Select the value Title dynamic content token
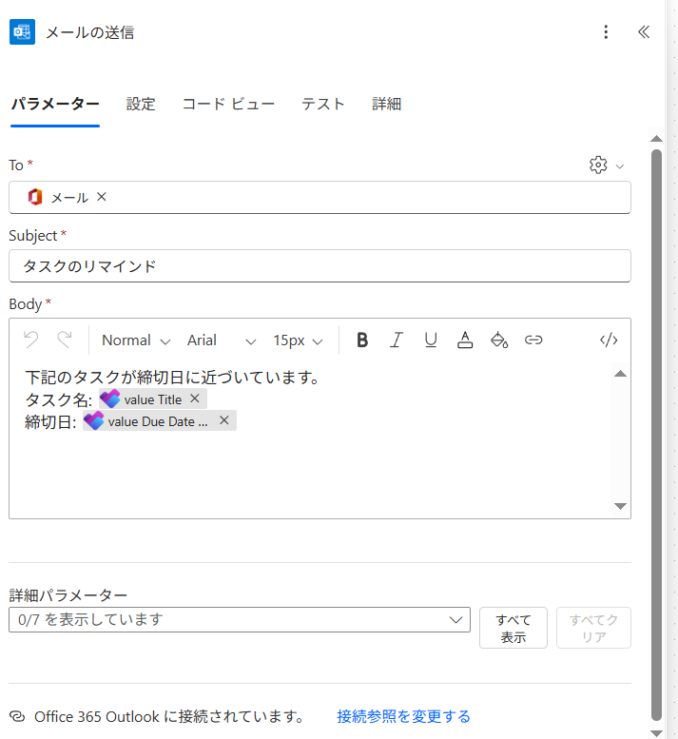678x739 pixels. pyautogui.click(x=153, y=399)
